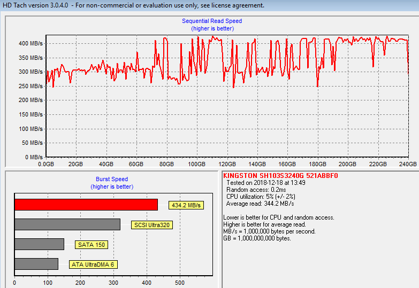Click the 'SATA 150' label
This screenshot has width=419, height=288.
click(92, 245)
